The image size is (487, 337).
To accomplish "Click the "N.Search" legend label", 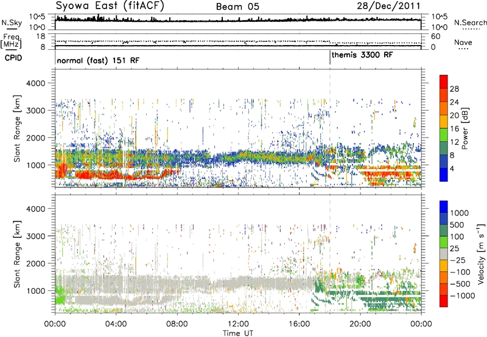I will tap(470, 23).
